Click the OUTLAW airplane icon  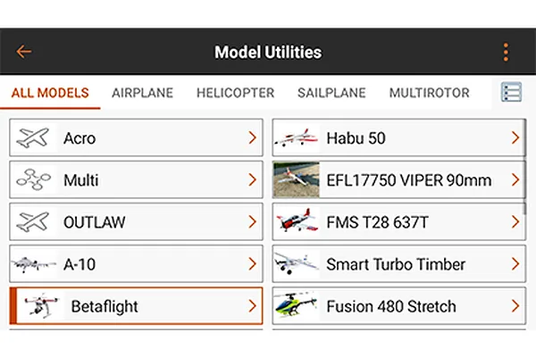point(34,222)
